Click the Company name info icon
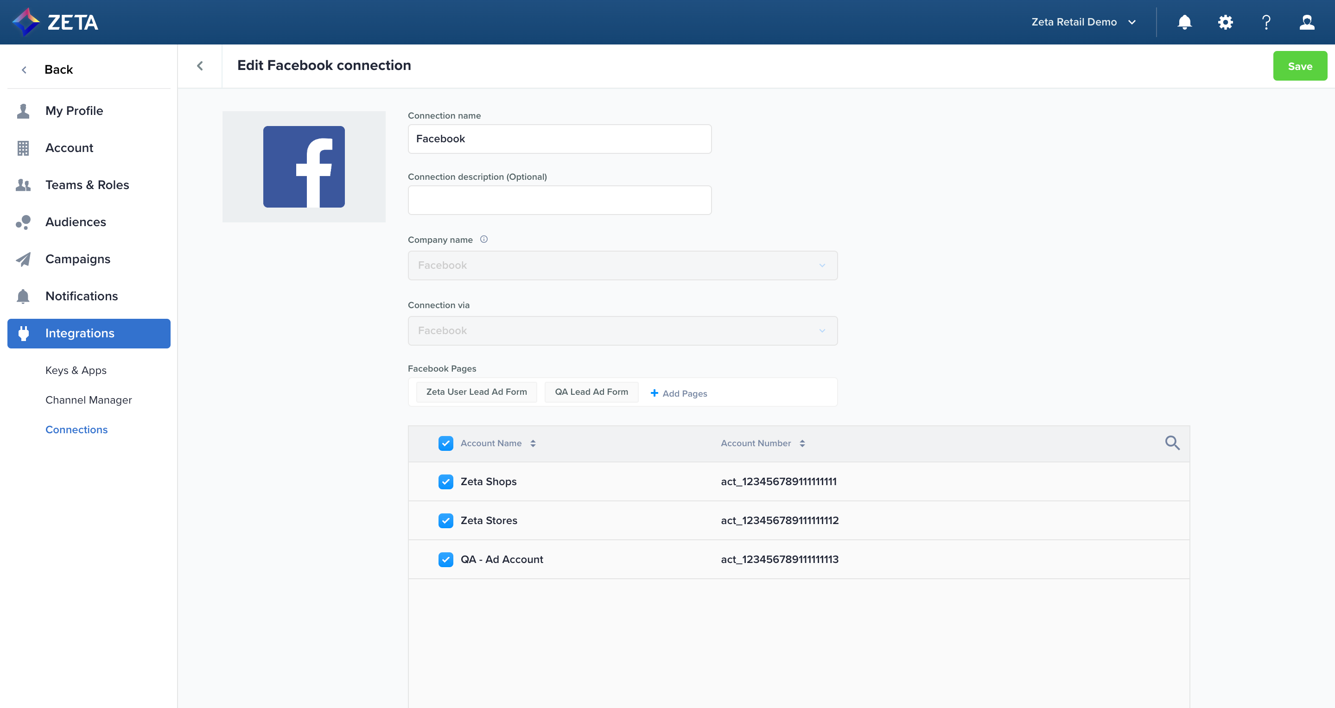This screenshot has height=708, width=1335. pos(483,239)
